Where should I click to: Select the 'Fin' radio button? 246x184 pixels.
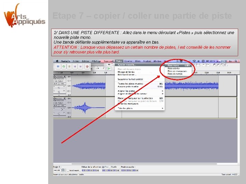click(x=103, y=167)
